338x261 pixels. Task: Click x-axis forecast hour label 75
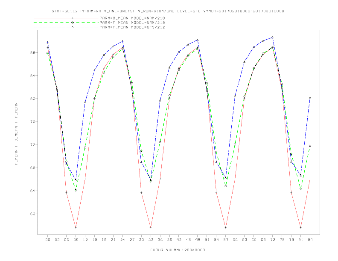282,240
